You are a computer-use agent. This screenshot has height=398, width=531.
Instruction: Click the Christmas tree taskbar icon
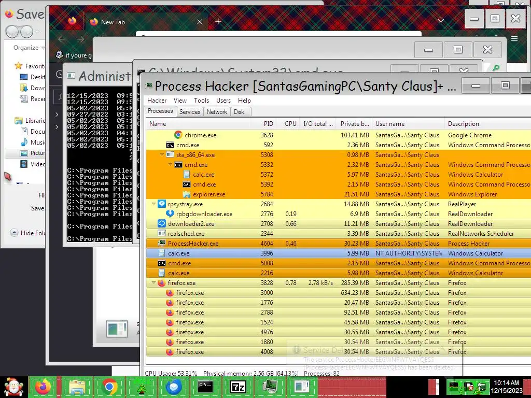pyautogui.click(x=141, y=387)
